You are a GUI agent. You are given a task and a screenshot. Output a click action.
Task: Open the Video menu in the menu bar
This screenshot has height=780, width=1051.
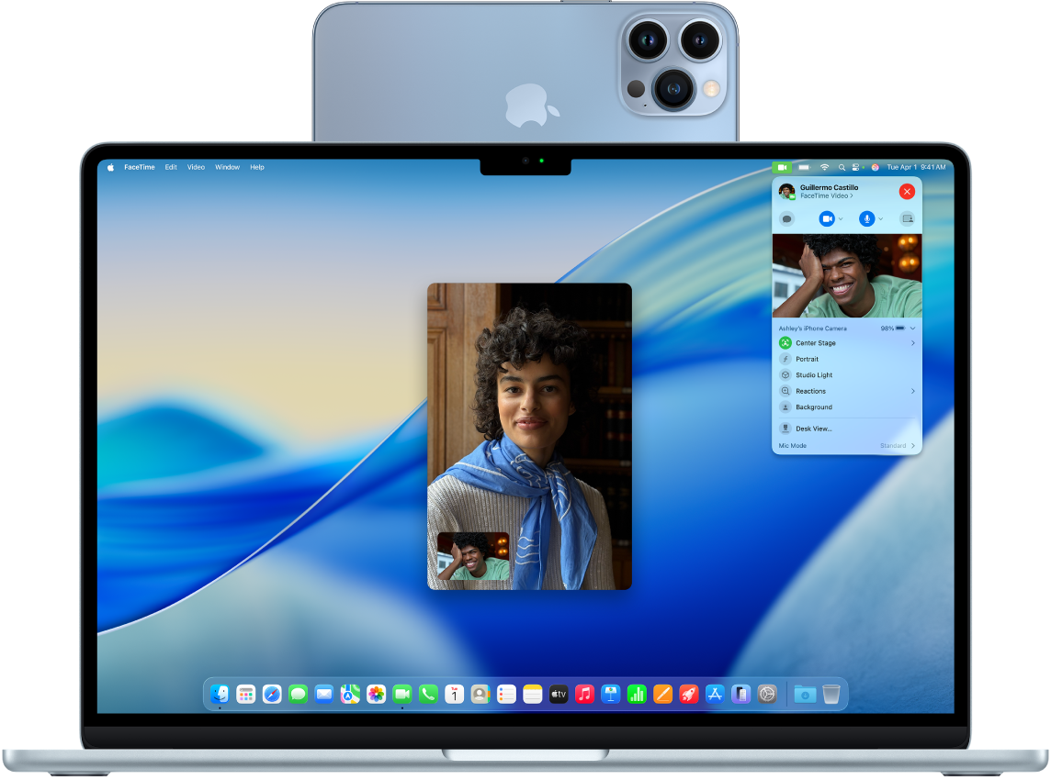point(196,167)
